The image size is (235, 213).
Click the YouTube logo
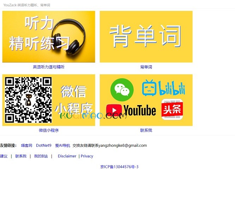click(131, 110)
